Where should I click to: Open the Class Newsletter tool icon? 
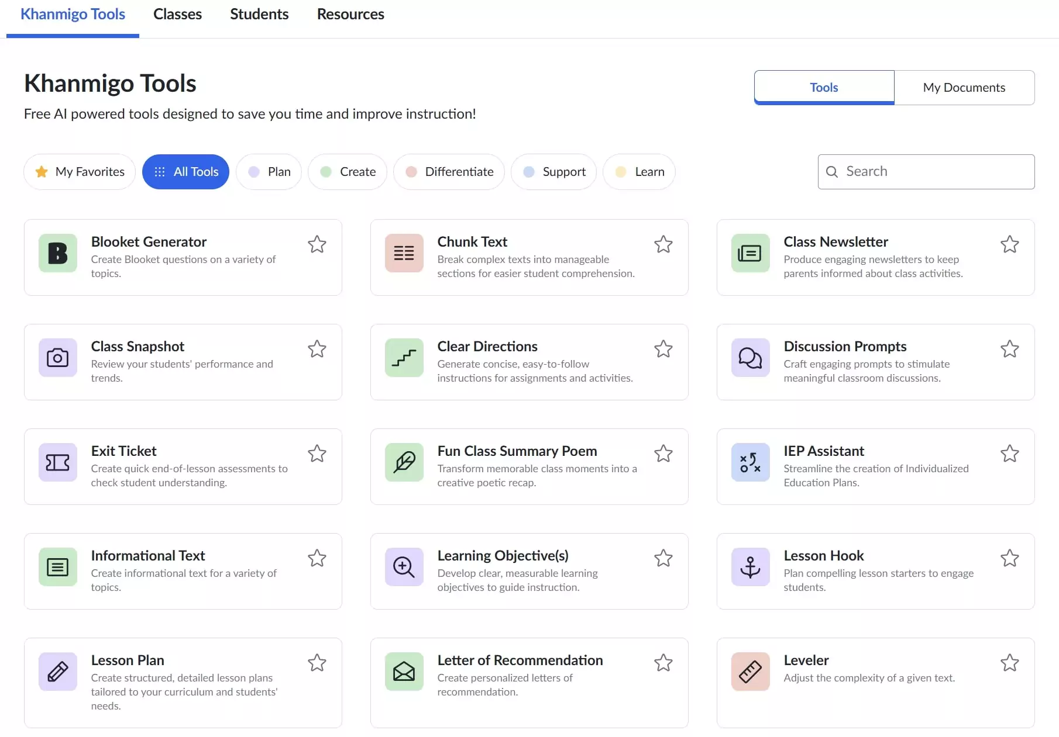pyautogui.click(x=750, y=253)
